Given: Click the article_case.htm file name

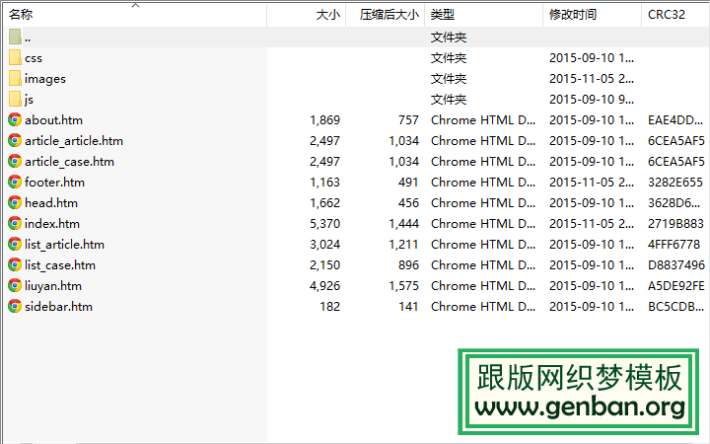Looking at the screenshot, I should [69, 161].
